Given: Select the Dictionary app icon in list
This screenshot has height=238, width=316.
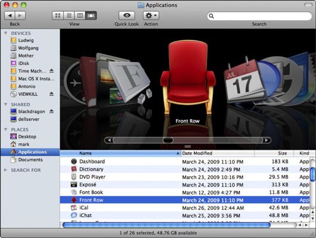Looking at the screenshot, I should point(74,169).
